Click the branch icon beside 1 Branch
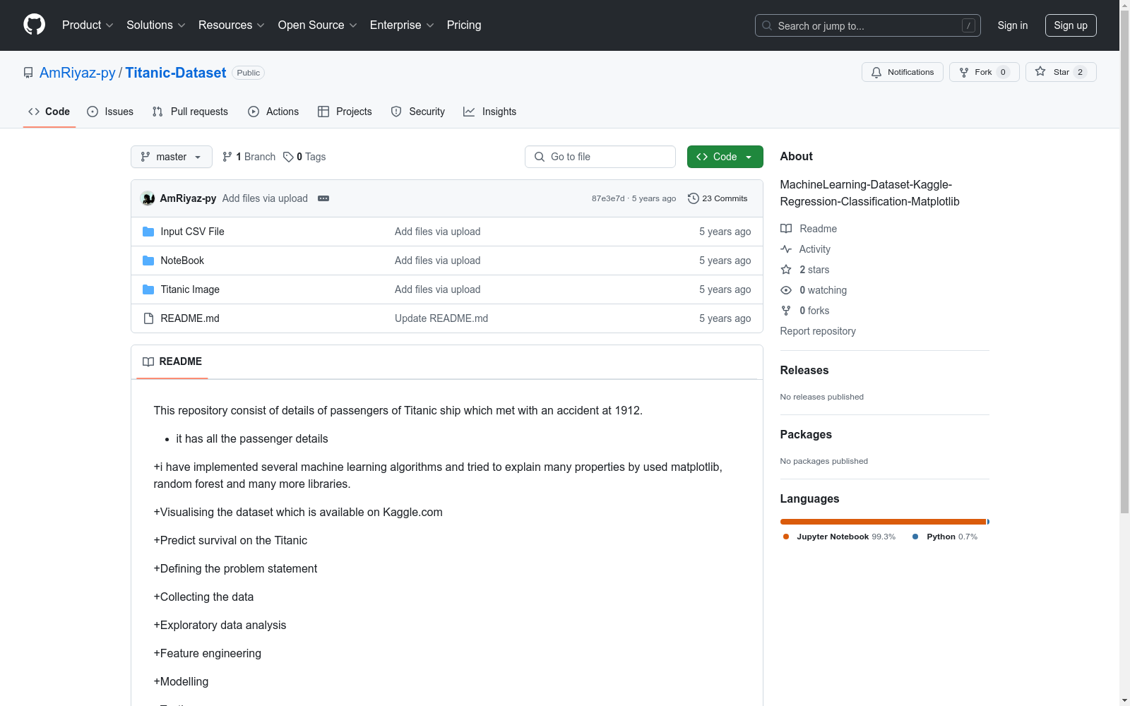Viewport: 1130px width, 706px height. 227,157
